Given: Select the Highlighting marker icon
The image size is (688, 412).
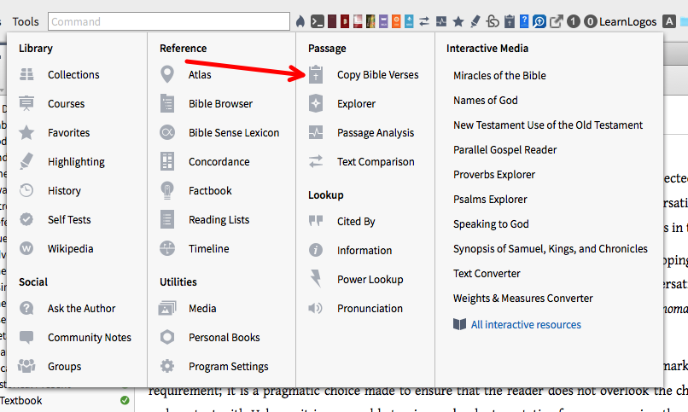Looking at the screenshot, I should pos(26,161).
